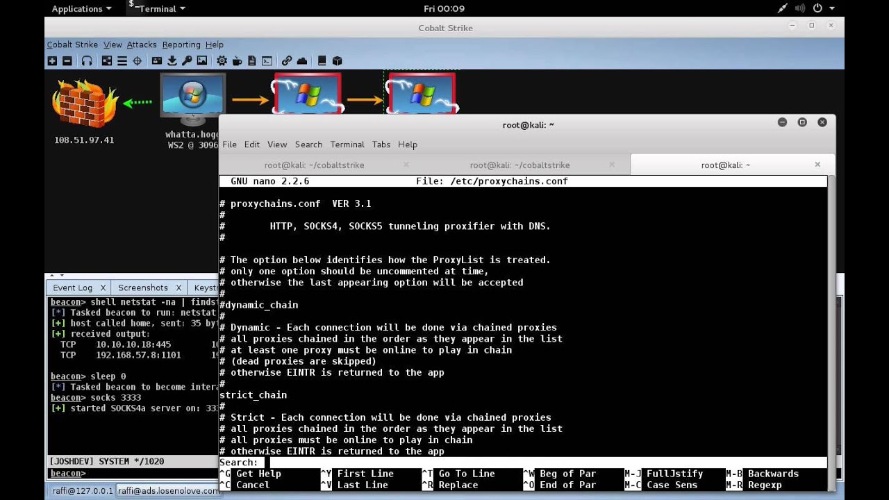Open the View menu in Cobalt Strike
This screenshot has width=889, height=500.
113,44
